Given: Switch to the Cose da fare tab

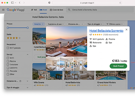Looking at the screenshot, I should coord(56,10).
